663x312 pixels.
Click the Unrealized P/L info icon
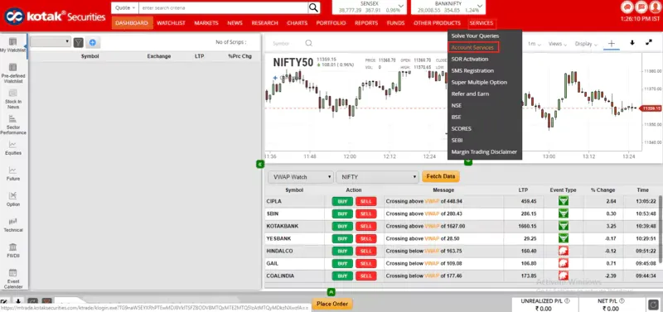(567, 301)
